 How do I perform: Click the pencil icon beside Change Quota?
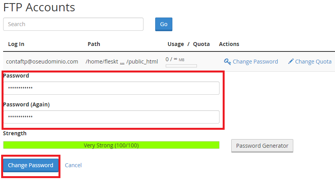pos(291,62)
